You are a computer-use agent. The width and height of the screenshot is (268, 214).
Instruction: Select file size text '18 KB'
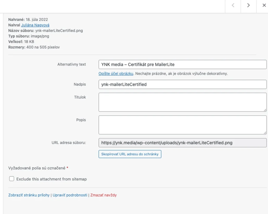pyautogui.click(x=29, y=42)
